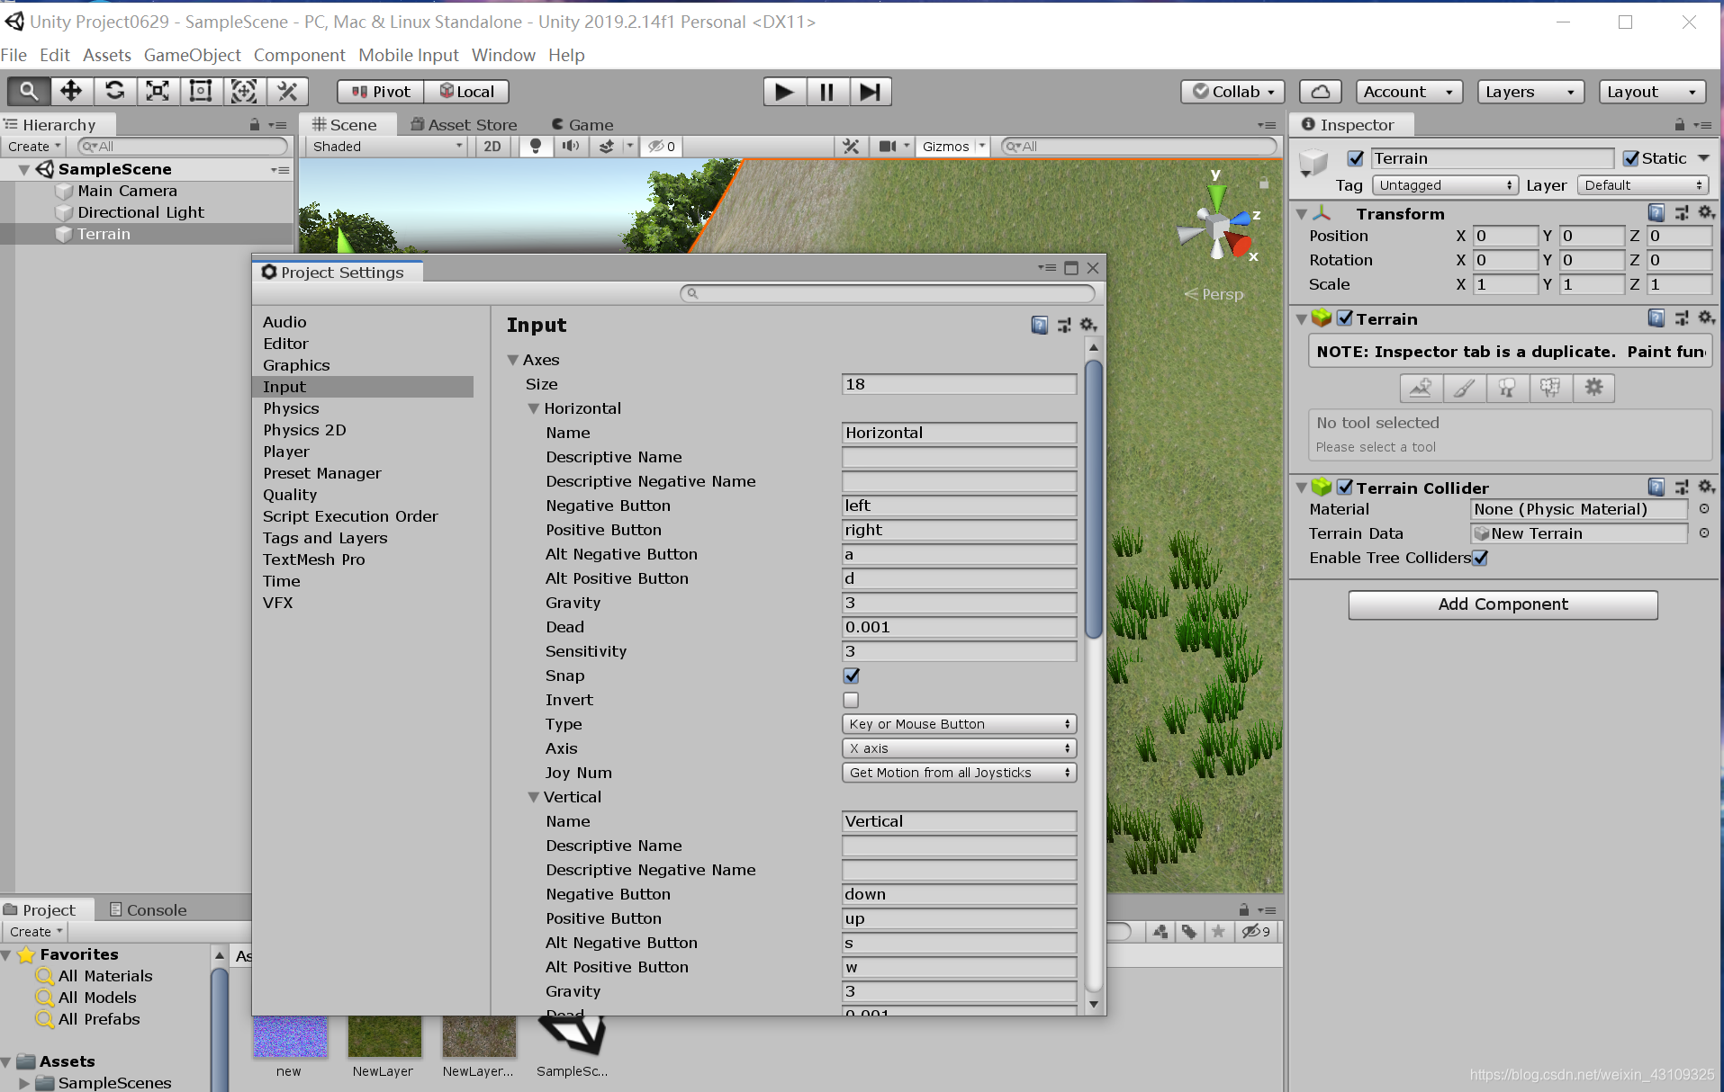The width and height of the screenshot is (1724, 1092).
Task: Click the Add Component button
Action: click(1503, 604)
